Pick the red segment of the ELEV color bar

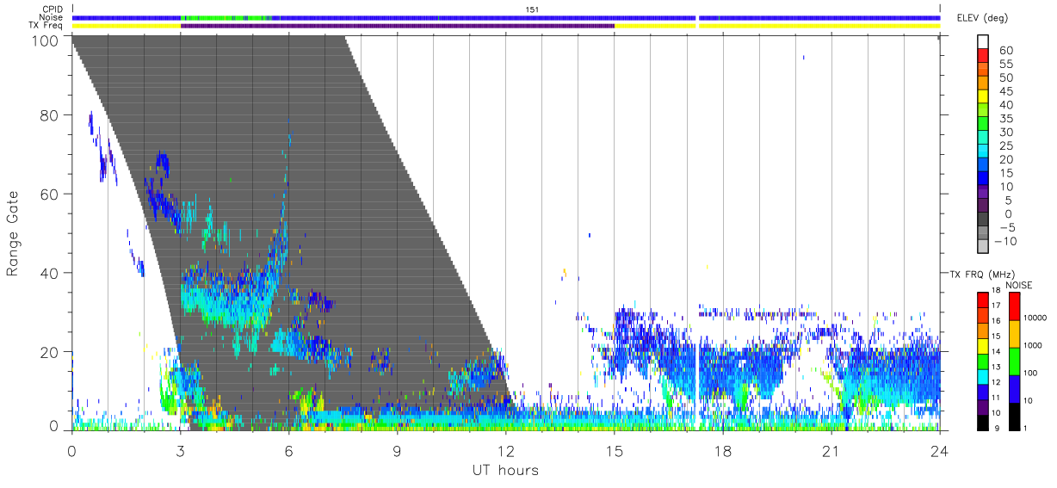point(985,56)
